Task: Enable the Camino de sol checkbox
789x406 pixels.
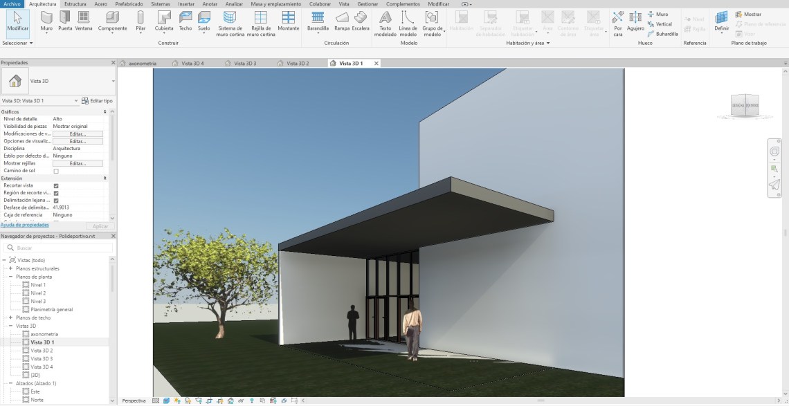Action: [56, 171]
